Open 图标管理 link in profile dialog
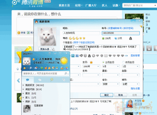The height and width of the screenshot is (115, 157). pyautogui.click(x=135, y=56)
